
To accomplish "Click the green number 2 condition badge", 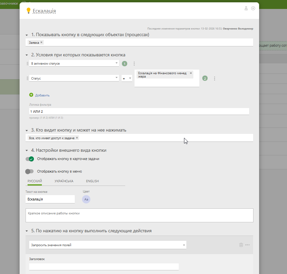I will [205, 79].
